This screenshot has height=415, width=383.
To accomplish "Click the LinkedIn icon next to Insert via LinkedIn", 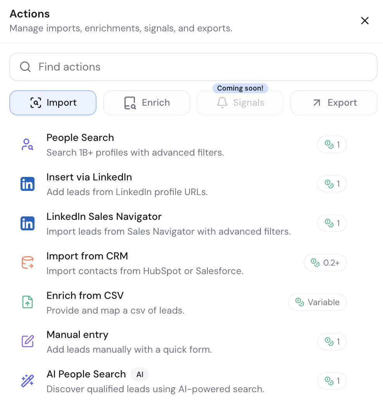I will click(28, 184).
